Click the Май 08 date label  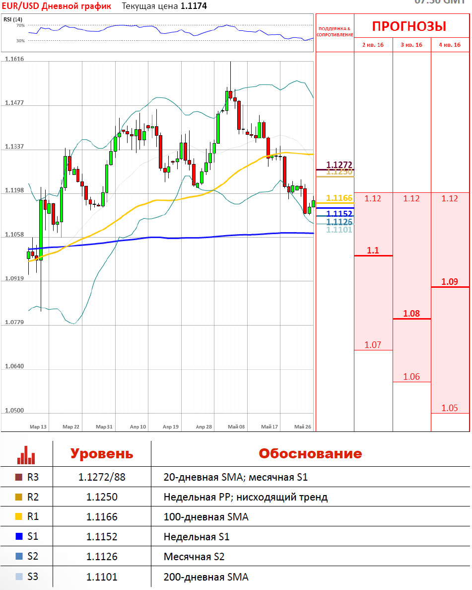tap(236, 426)
